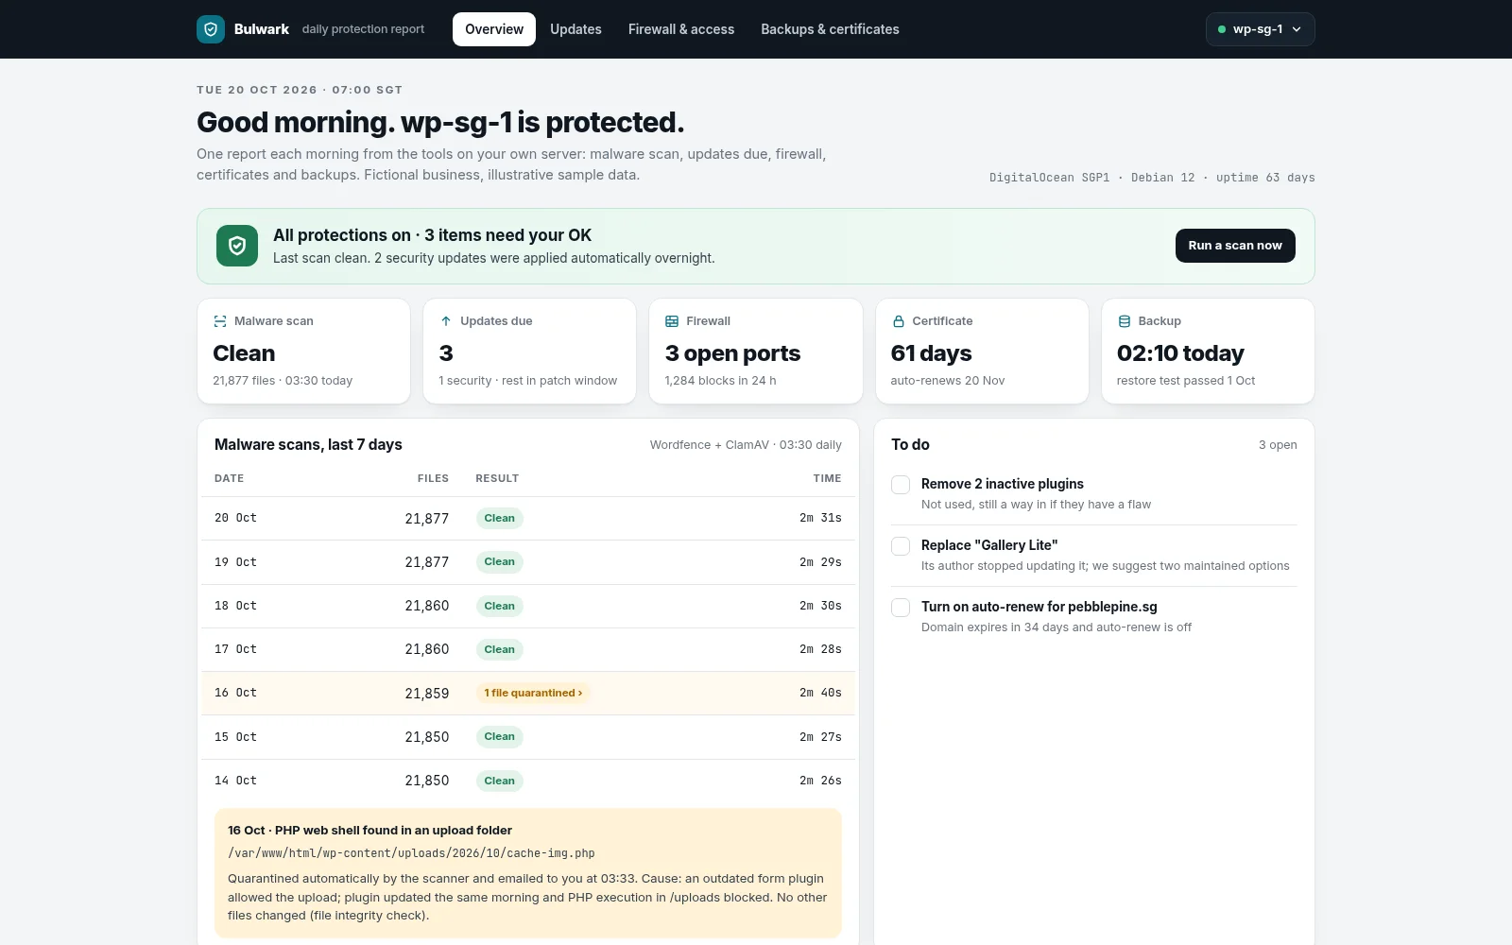Click the Clean badge for 18 Oct
The width and height of the screenshot is (1512, 945).
tap(500, 606)
